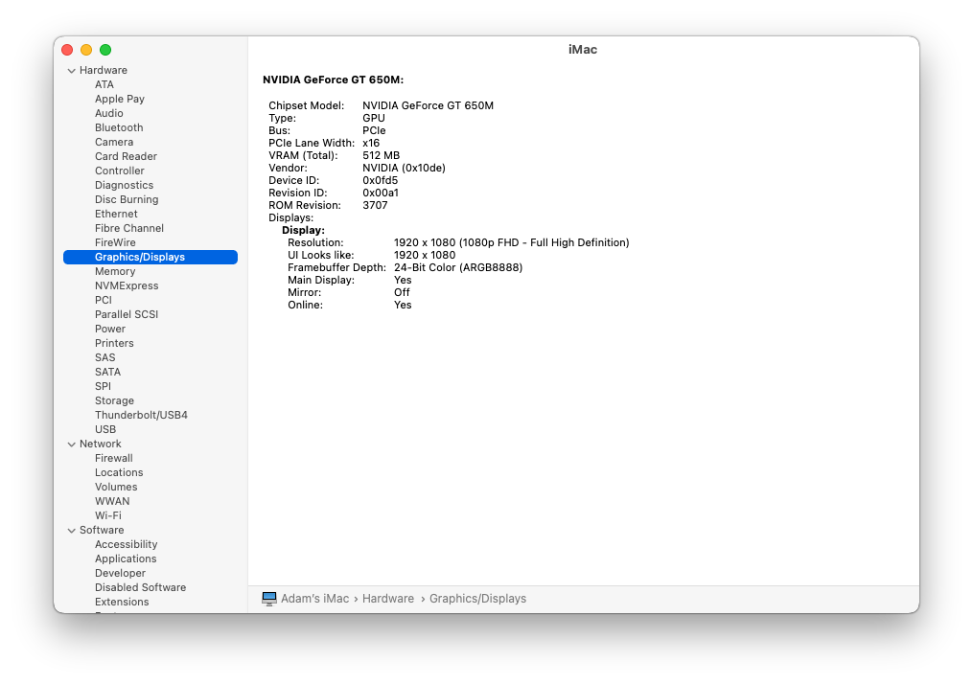Select Audio in the Hardware list
The width and height of the screenshot is (973, 684).
click(x=109, y=113)
